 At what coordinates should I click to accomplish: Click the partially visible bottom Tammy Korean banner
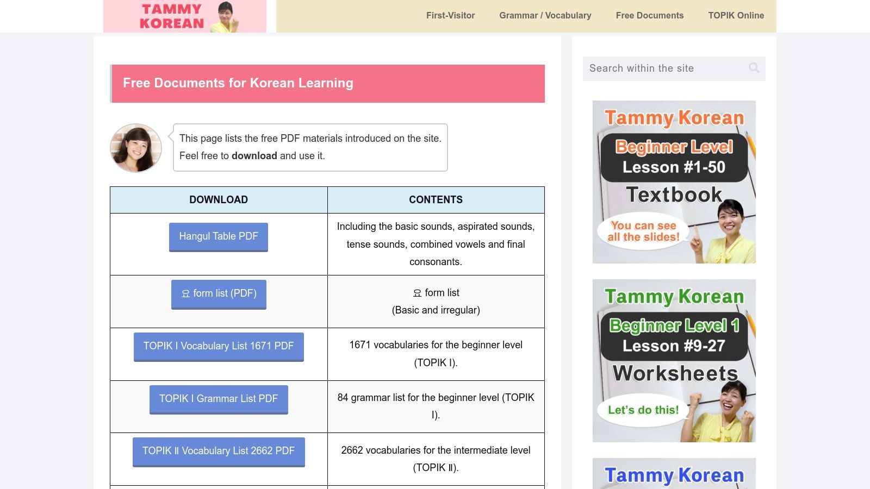(x=674, y=474)
